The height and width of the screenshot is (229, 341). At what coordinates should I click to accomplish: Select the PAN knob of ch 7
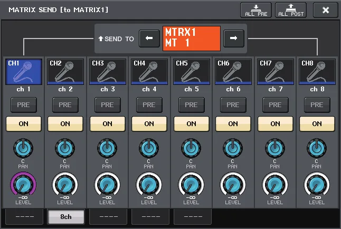coord(275,148)
